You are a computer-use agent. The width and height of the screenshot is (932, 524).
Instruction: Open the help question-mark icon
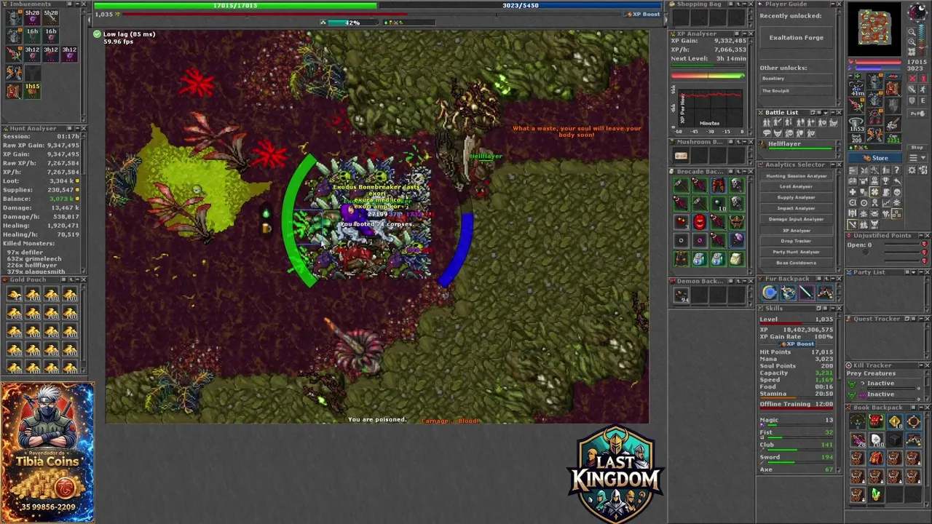897,170
